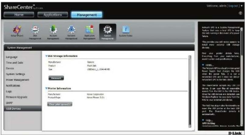Switch to the Home tab
The width and height of the screenshot is (245, 135).
(19, 15)
